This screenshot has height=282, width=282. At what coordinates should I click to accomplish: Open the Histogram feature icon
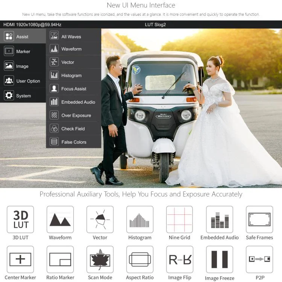coord(139,219)
